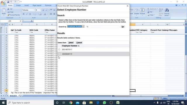This screenshot has height=105, width=187.
Task: Click the AutoSum tool
Action: 153,9
